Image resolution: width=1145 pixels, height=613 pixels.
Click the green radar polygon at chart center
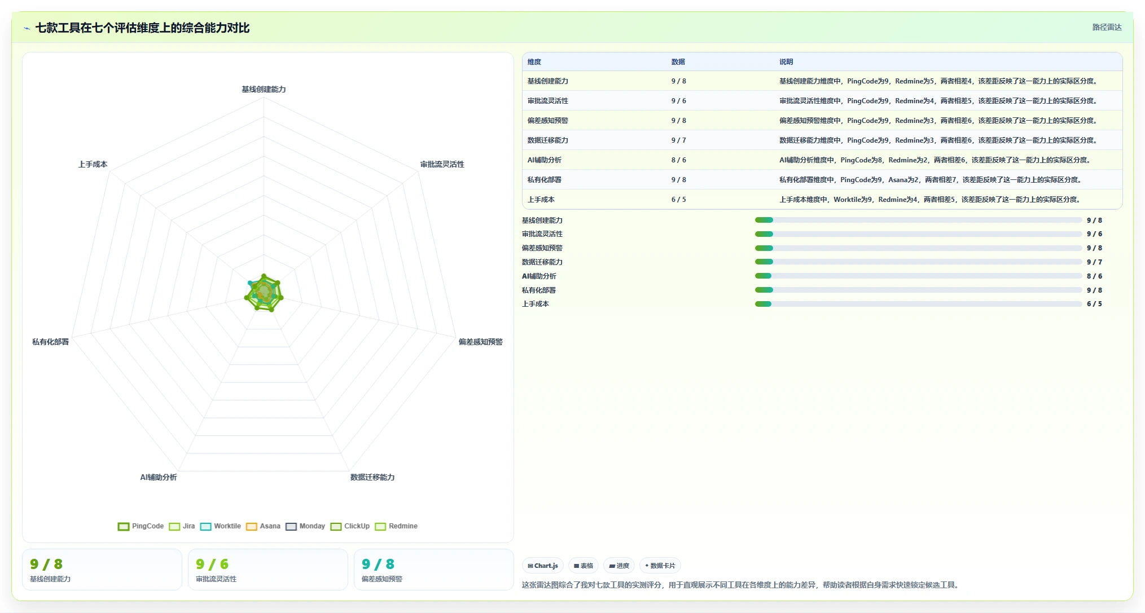click(264, 293)
